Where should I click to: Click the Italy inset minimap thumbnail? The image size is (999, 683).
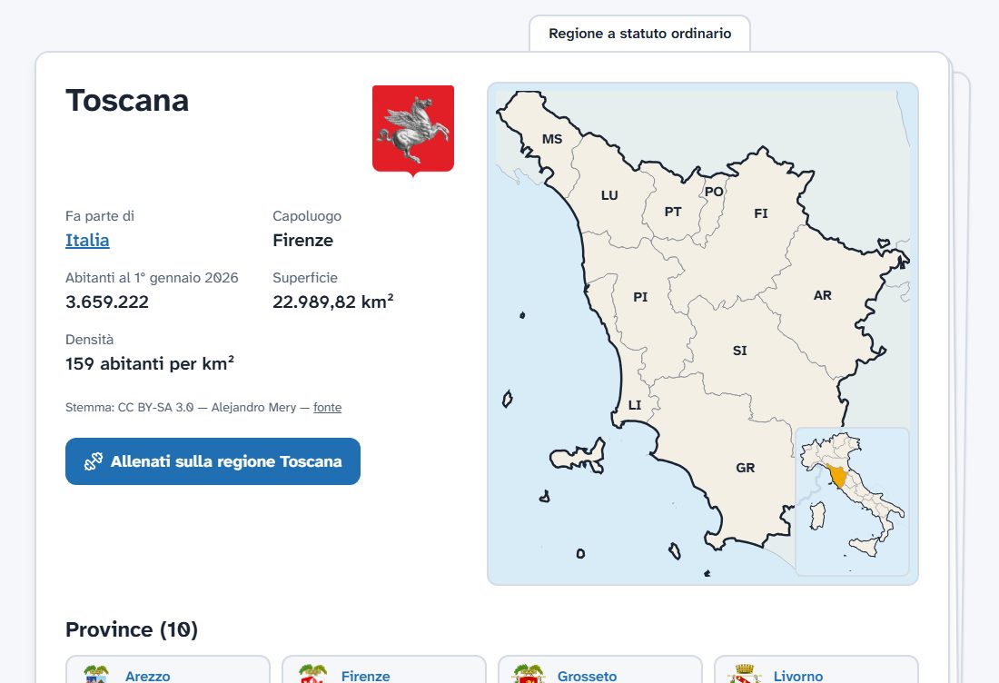tap(853, 502)
